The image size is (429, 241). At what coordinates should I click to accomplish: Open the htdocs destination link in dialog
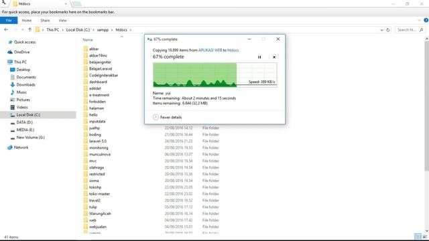(x=233, y=50)
